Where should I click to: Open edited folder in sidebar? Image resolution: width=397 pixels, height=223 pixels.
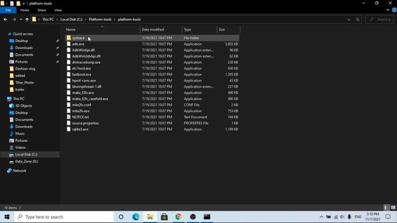coord(20,76)
